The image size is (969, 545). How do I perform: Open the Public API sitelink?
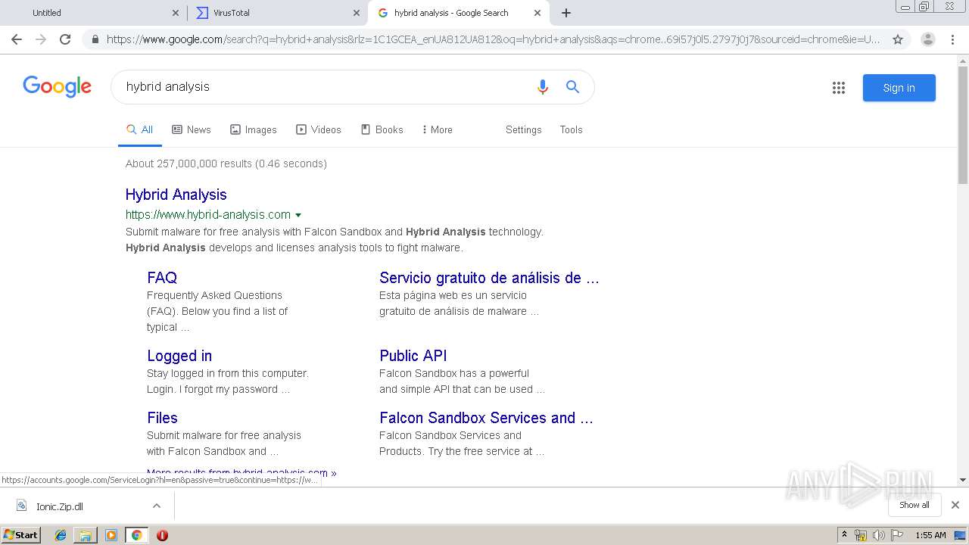413,356
